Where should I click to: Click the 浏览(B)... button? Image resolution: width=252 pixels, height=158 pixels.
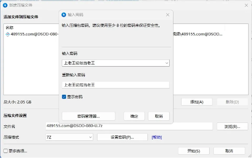click(x=232, y=127)
